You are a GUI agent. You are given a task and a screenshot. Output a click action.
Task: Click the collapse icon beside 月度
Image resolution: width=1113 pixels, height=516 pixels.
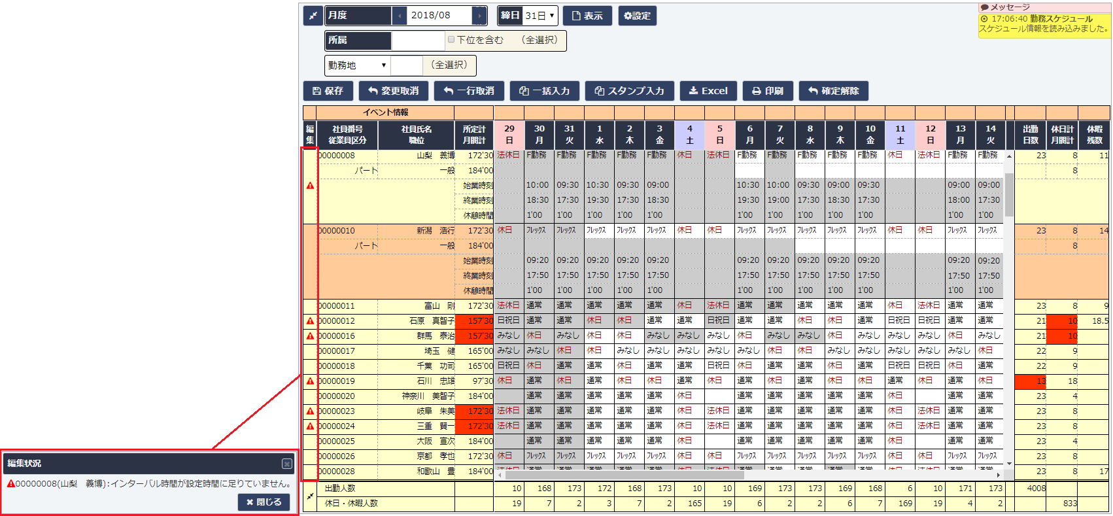click(313, 16)
